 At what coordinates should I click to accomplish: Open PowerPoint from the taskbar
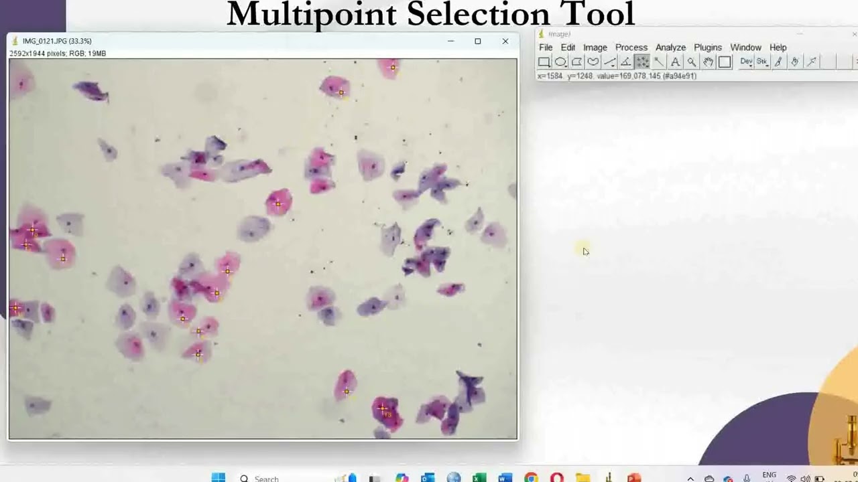(634, 478)
